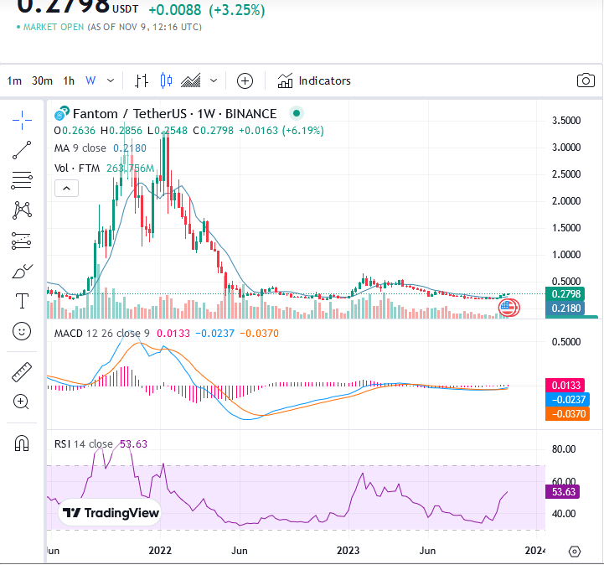The image size is (604, 565).
Task: Select the text annotation tool
Action: pos(22,301)
